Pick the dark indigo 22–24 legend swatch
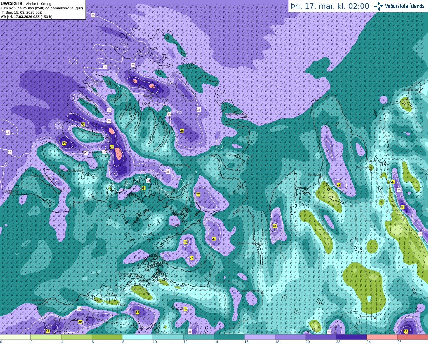This screenshot has height=344, width=428. coord(351,337)
